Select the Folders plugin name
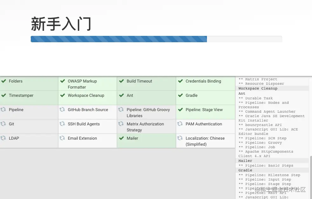Viewport: 312px width, 199px height. (x=16, y=81)
